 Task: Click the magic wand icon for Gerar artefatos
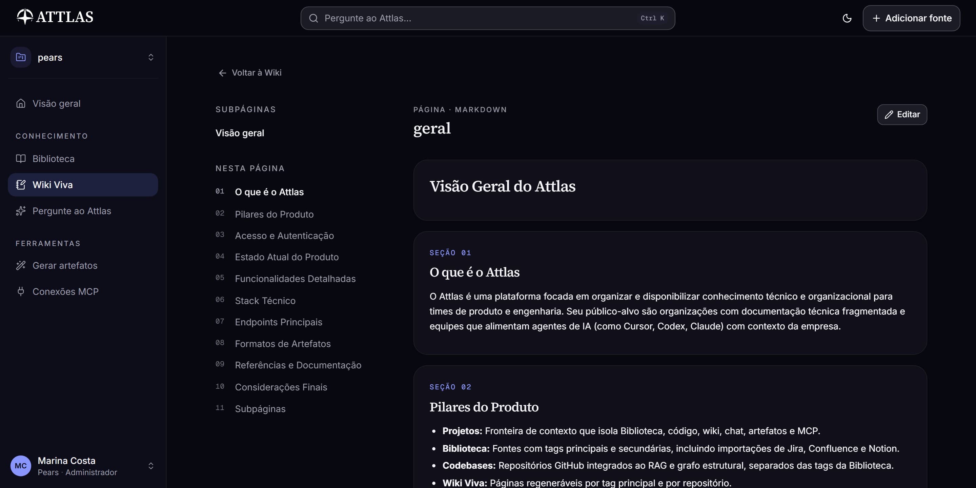click(21, 265)
